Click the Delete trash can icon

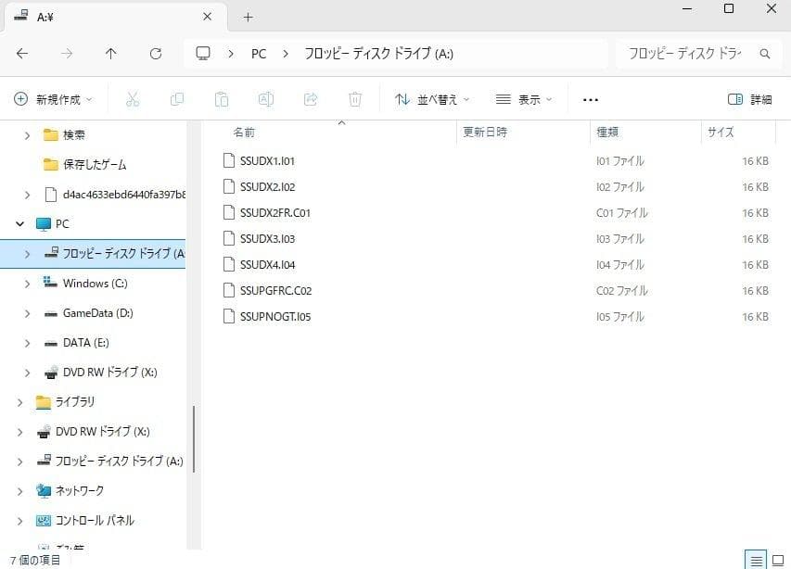pos(355,99)
